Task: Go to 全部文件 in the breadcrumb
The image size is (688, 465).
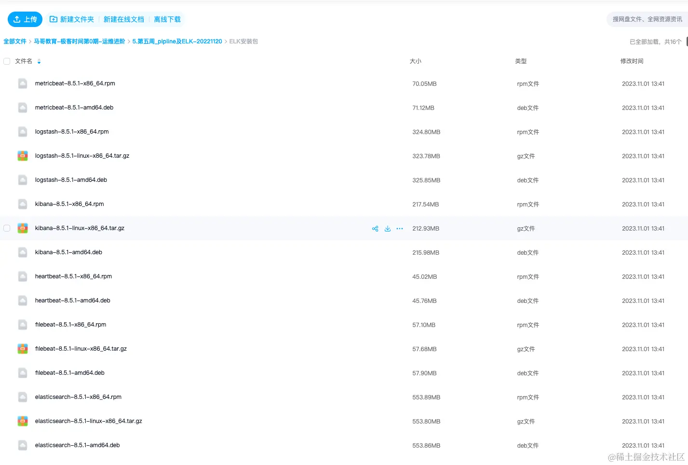Action: [15, 41]
